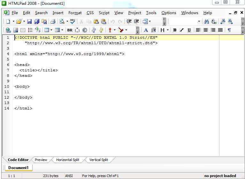Switch to the Vertical Split tab
Viewport: 245px width, 179px height.
pos(99,160)
